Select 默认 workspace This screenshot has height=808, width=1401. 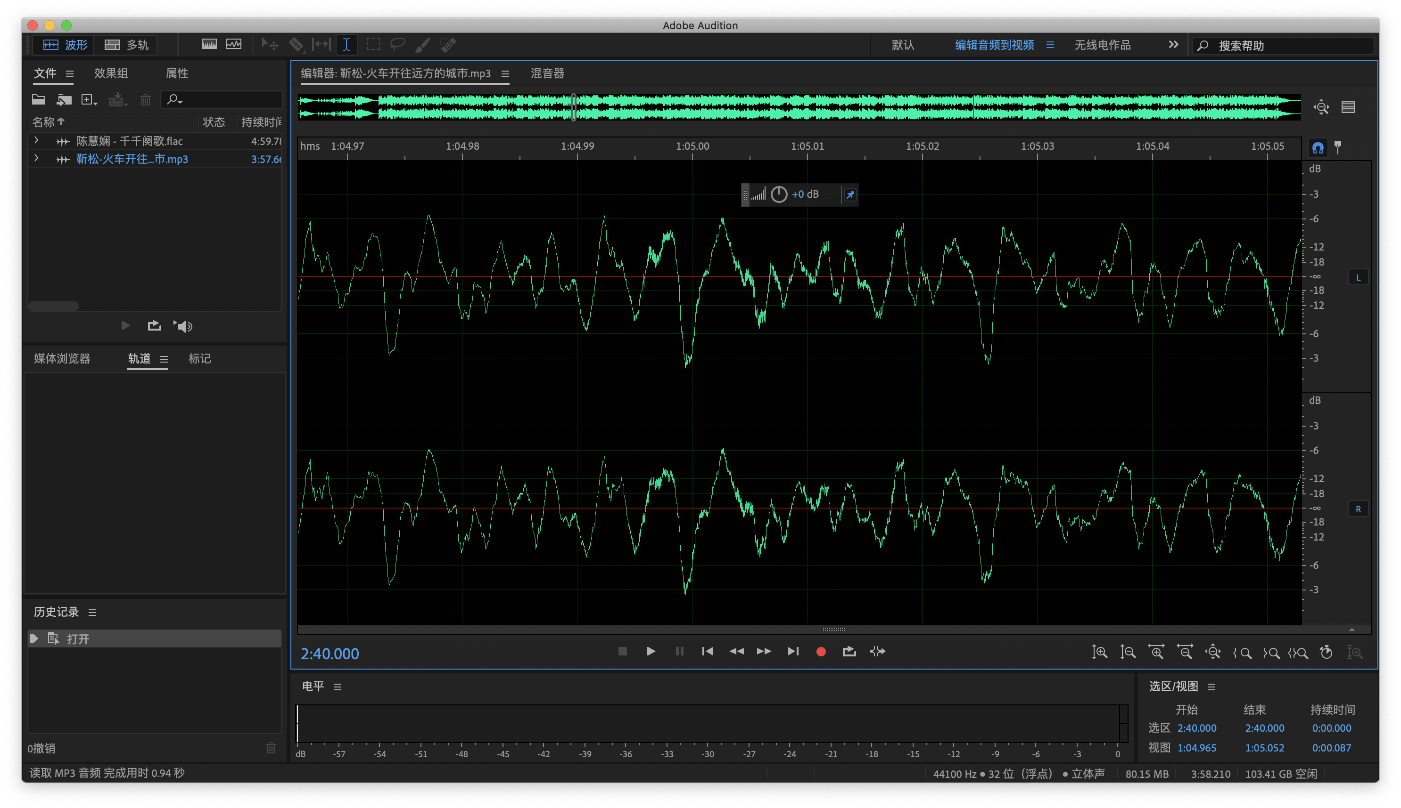coord(903,45)
